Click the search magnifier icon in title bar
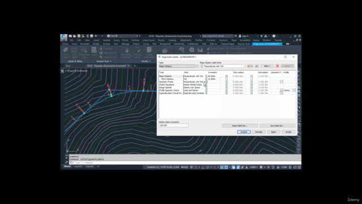Viewport: 362px width, 204px height. pyautogui.click(x=235, y=36)
